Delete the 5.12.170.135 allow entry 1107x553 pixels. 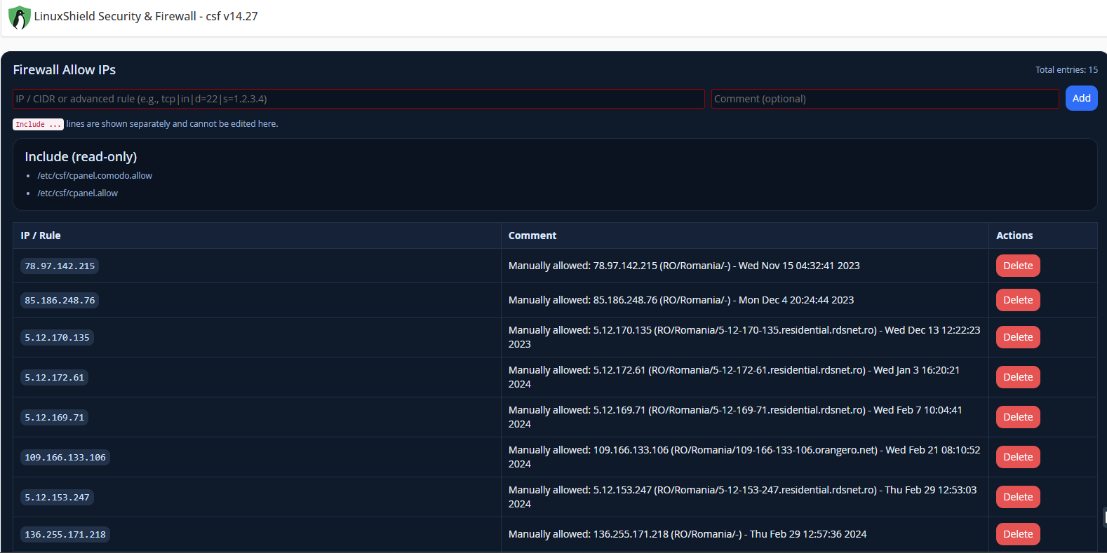click(1017, 337)
